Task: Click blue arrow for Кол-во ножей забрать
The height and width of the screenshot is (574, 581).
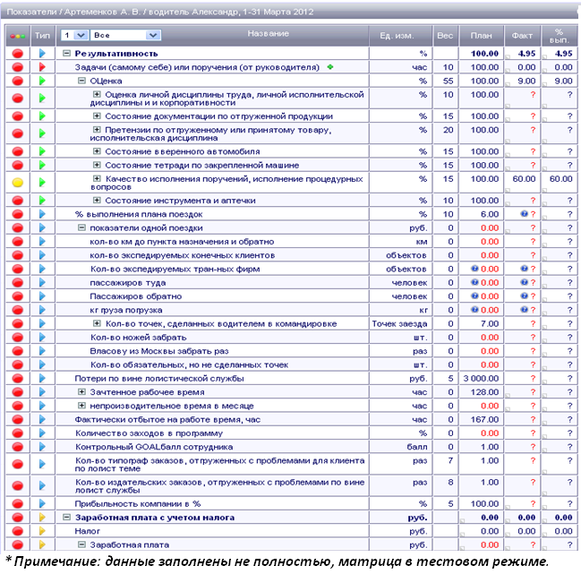Action: (x=42, y=338)
